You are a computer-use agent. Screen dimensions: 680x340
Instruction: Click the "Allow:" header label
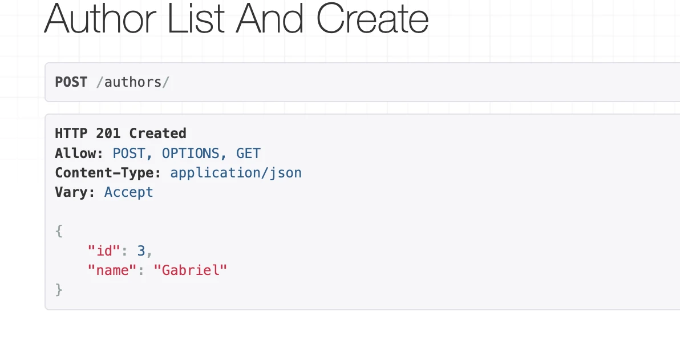point(79,153)
